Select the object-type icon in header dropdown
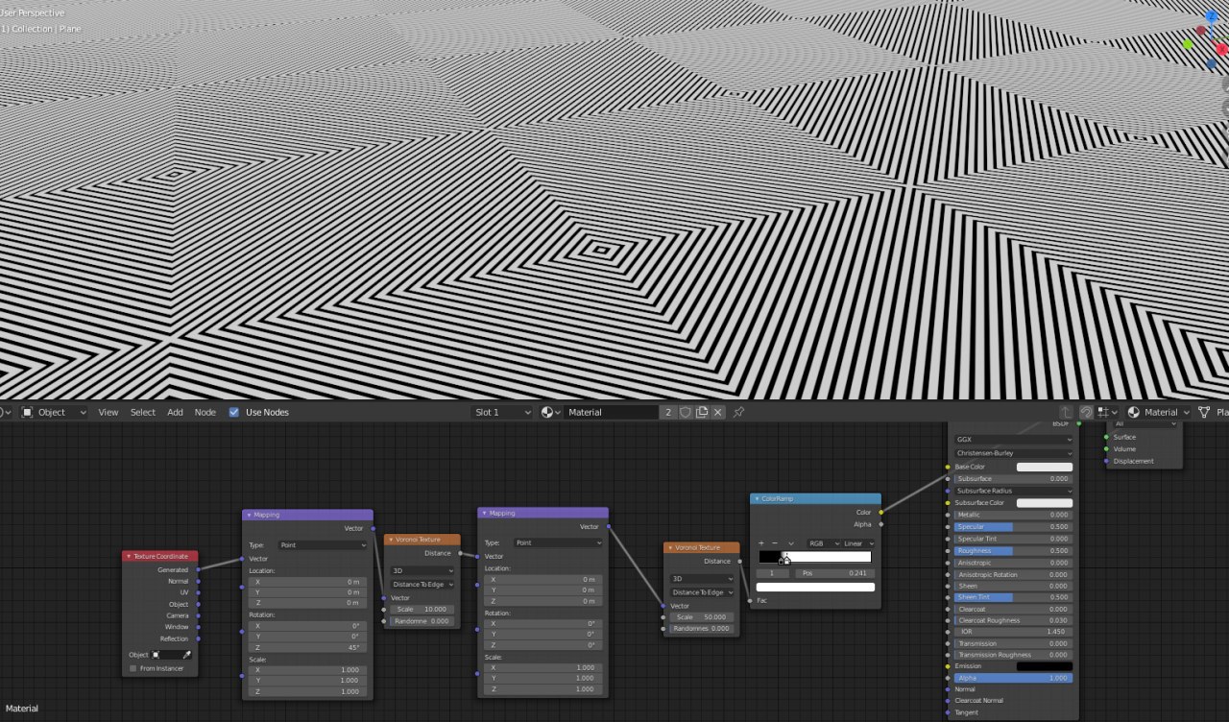This screenshot has height=722, width=1229. pos(28,412)
